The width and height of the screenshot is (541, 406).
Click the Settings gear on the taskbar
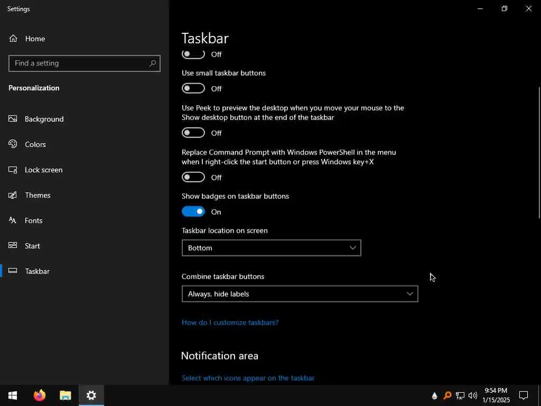pos(91,395)
